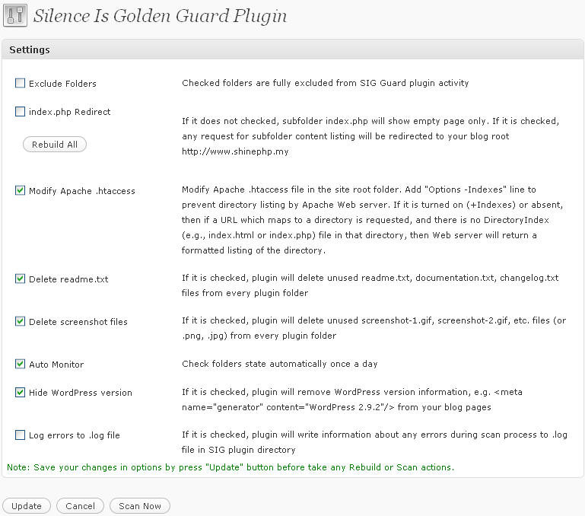Check the index.php Redirect option
585x516 pixels.
pyautogui.click(x=21, y=112)
